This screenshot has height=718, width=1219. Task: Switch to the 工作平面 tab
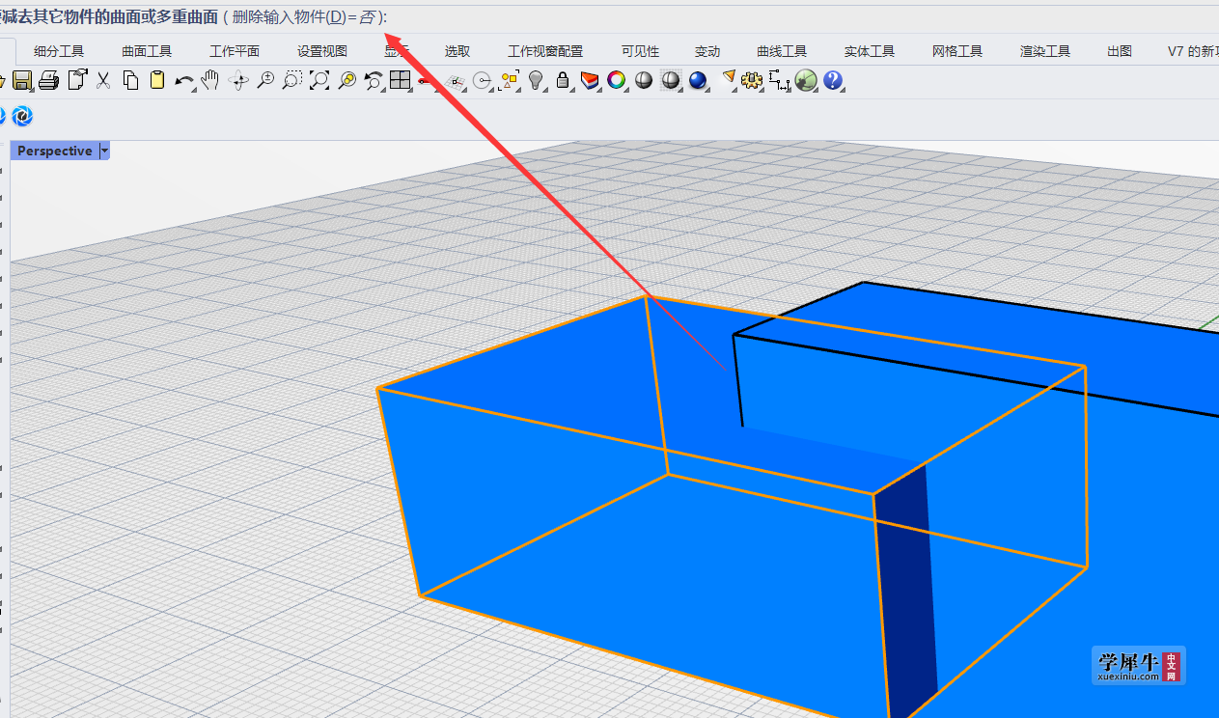(235, 51)
